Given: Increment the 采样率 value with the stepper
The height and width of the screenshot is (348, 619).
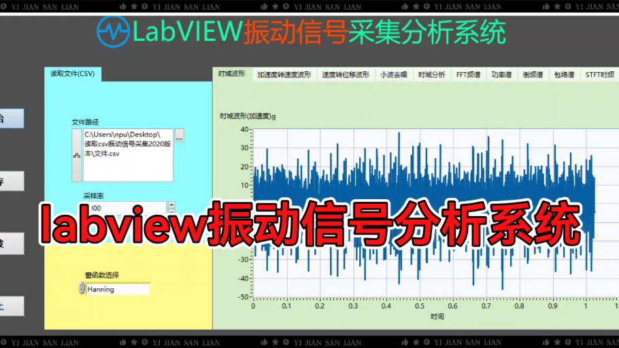Looking at the screenshot, I should [171, 205].
